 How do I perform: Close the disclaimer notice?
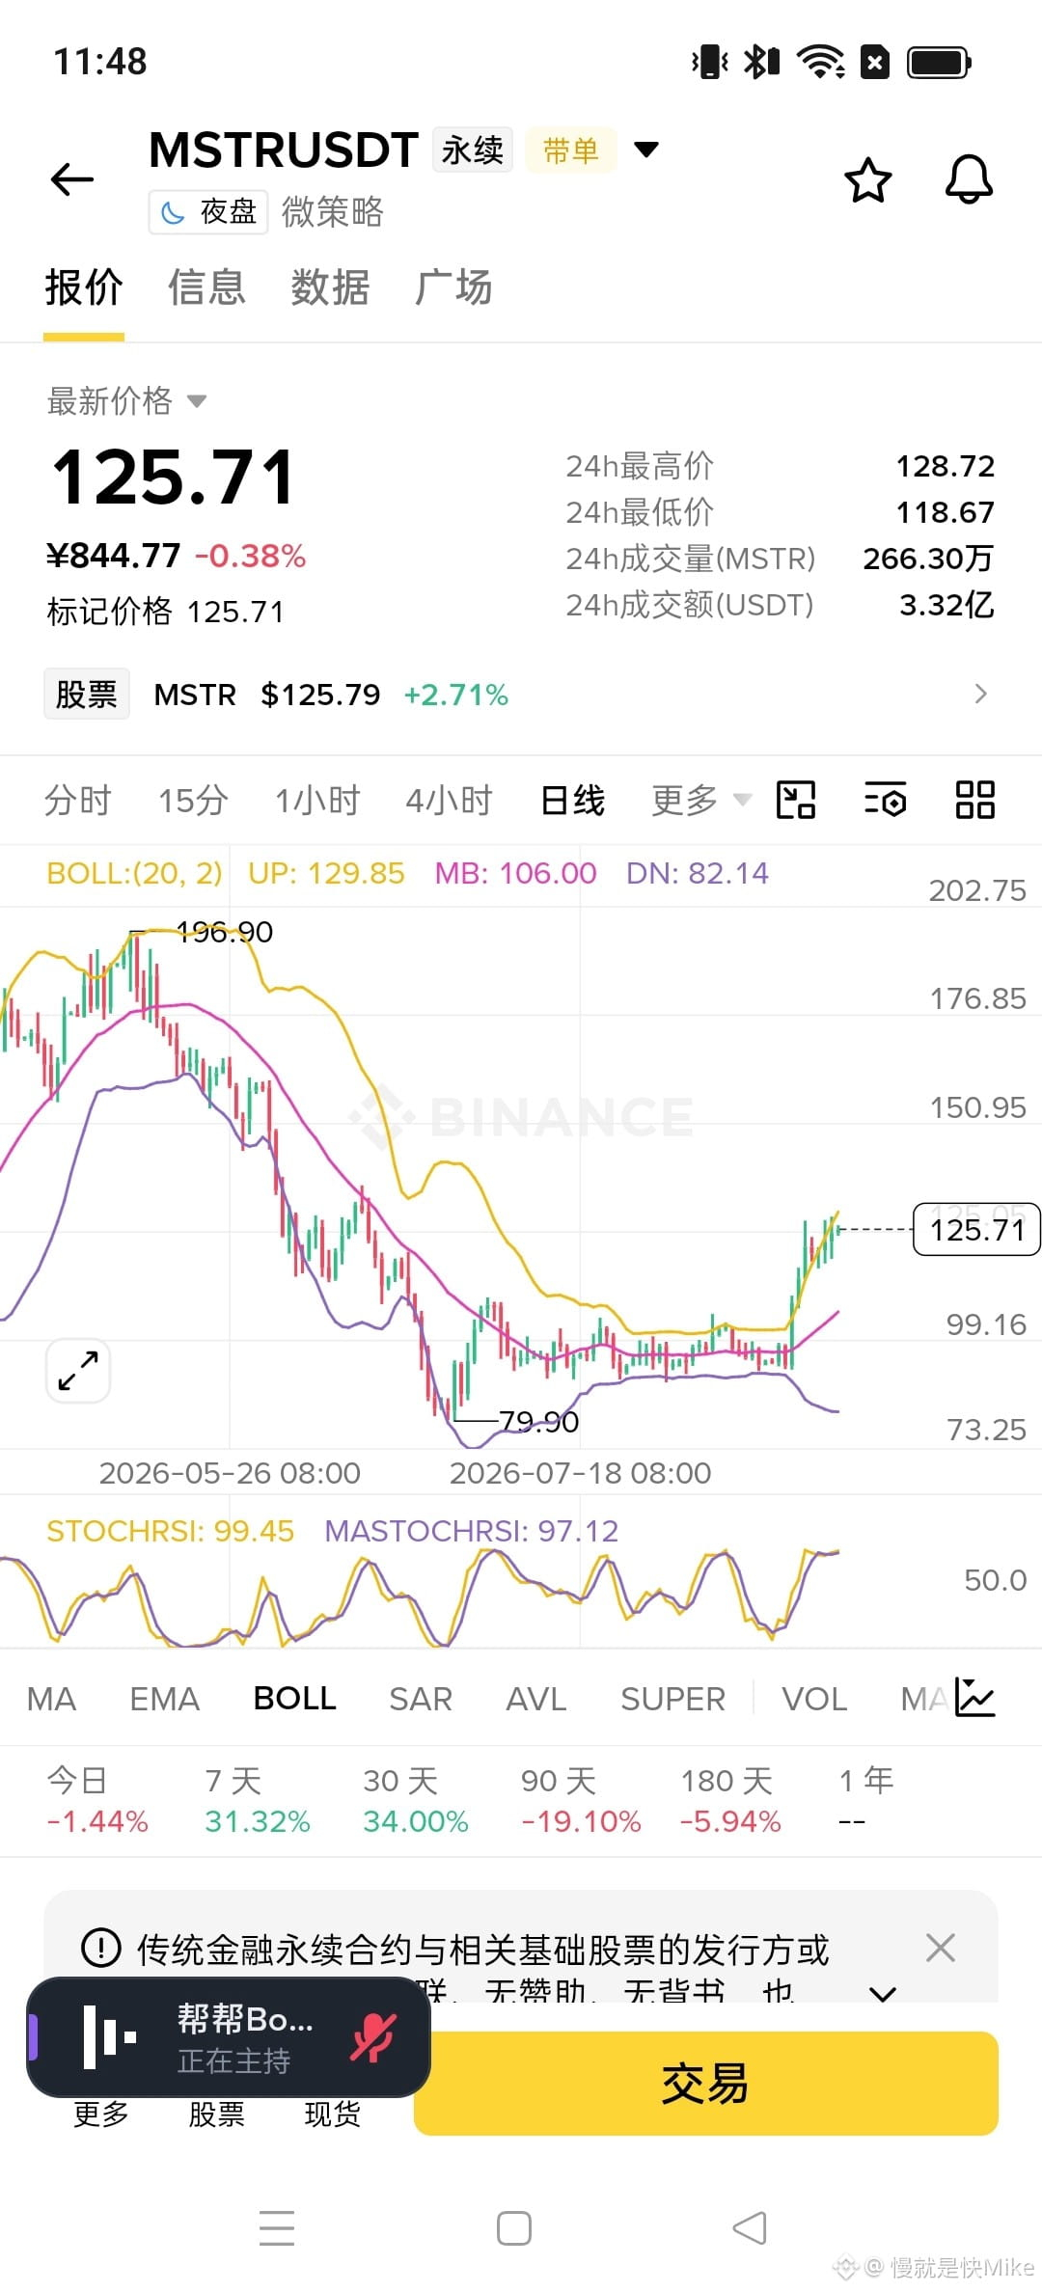pos(940,1949)
